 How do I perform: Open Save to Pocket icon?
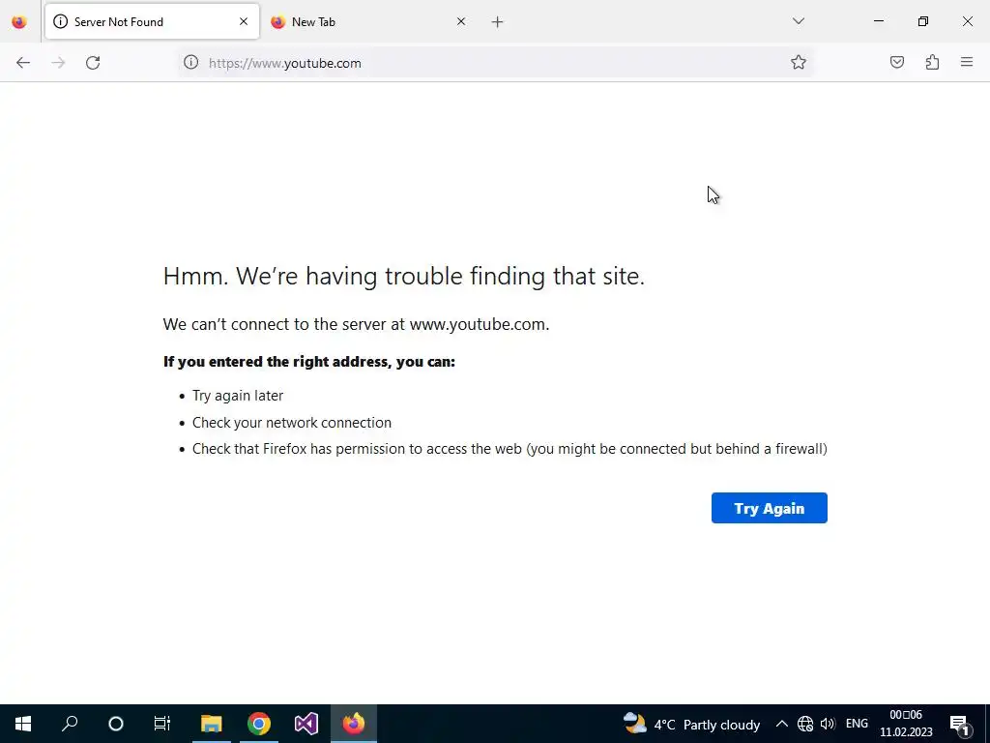(x=896, y=63)
